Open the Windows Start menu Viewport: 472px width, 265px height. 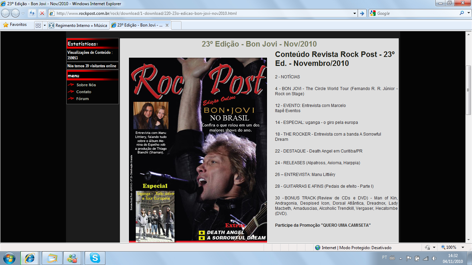point(9,258)
